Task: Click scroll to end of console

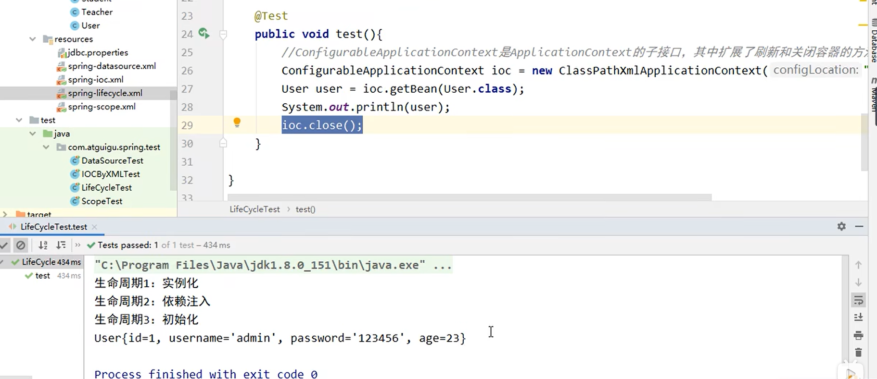Action: [858, 318]
